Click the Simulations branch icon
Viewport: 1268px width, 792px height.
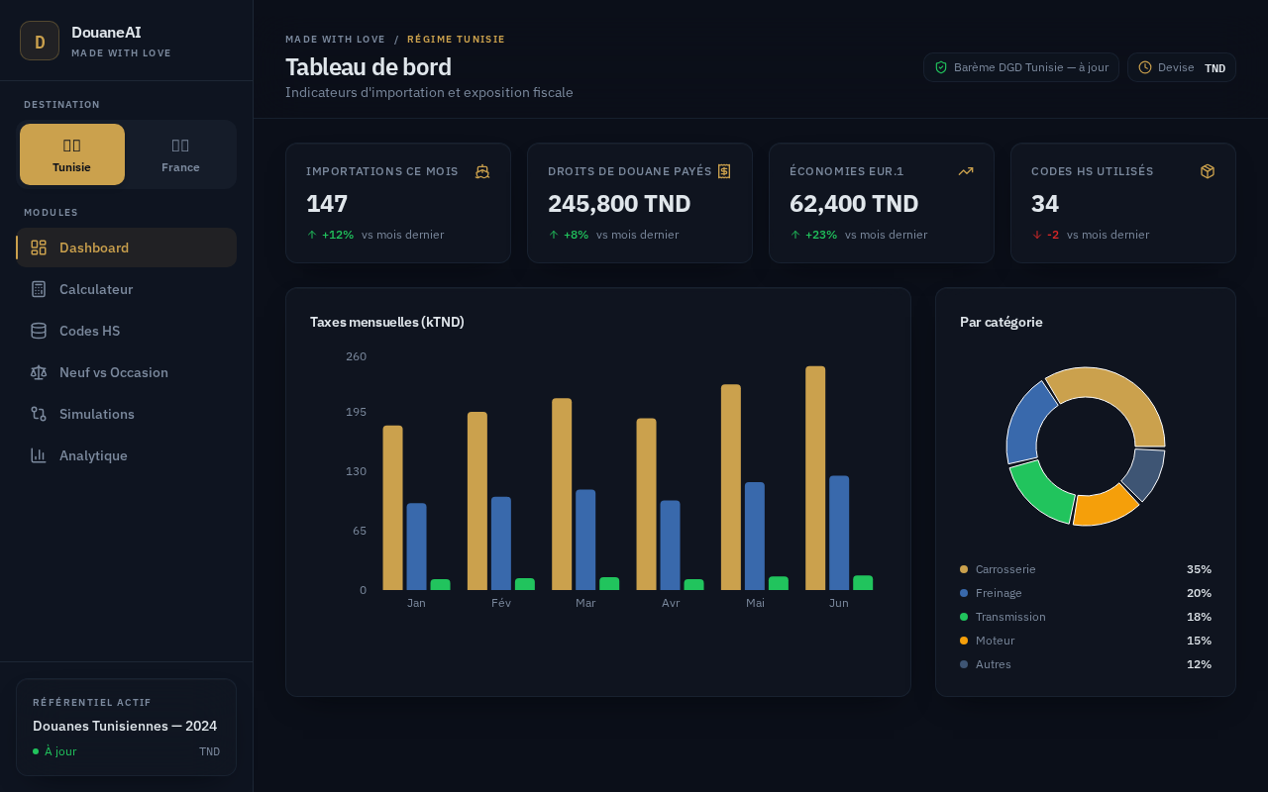coord(39,414)
